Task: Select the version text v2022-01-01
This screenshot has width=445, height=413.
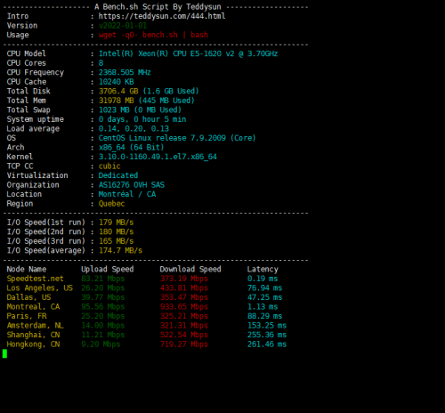Action: [x=123, y=26]
